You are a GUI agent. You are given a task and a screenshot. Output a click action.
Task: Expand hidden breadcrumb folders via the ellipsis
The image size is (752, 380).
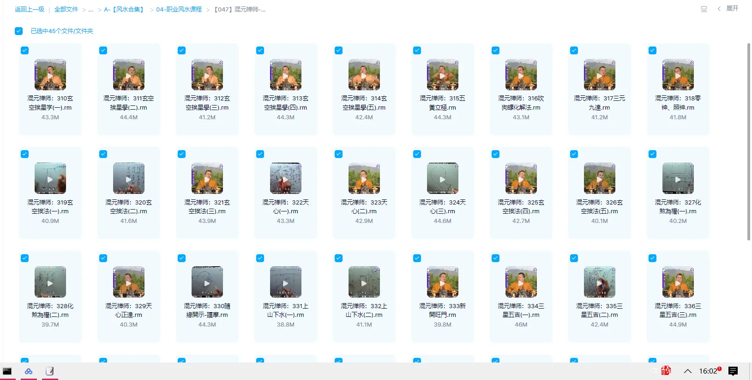(x=91, y=10)
